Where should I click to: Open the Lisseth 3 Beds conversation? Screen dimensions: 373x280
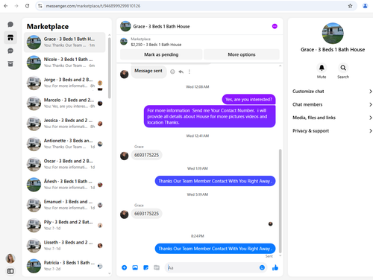pyautogui.click(x=65, y=246)
